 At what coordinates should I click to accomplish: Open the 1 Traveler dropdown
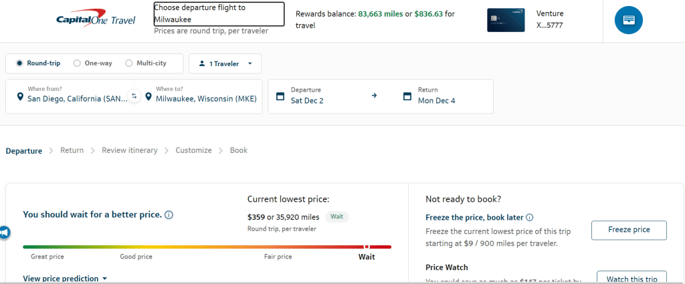[x=225, y=63]
